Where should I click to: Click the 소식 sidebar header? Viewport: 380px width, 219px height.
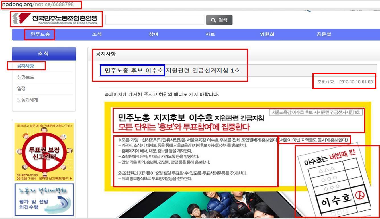(x=44, y=54)
